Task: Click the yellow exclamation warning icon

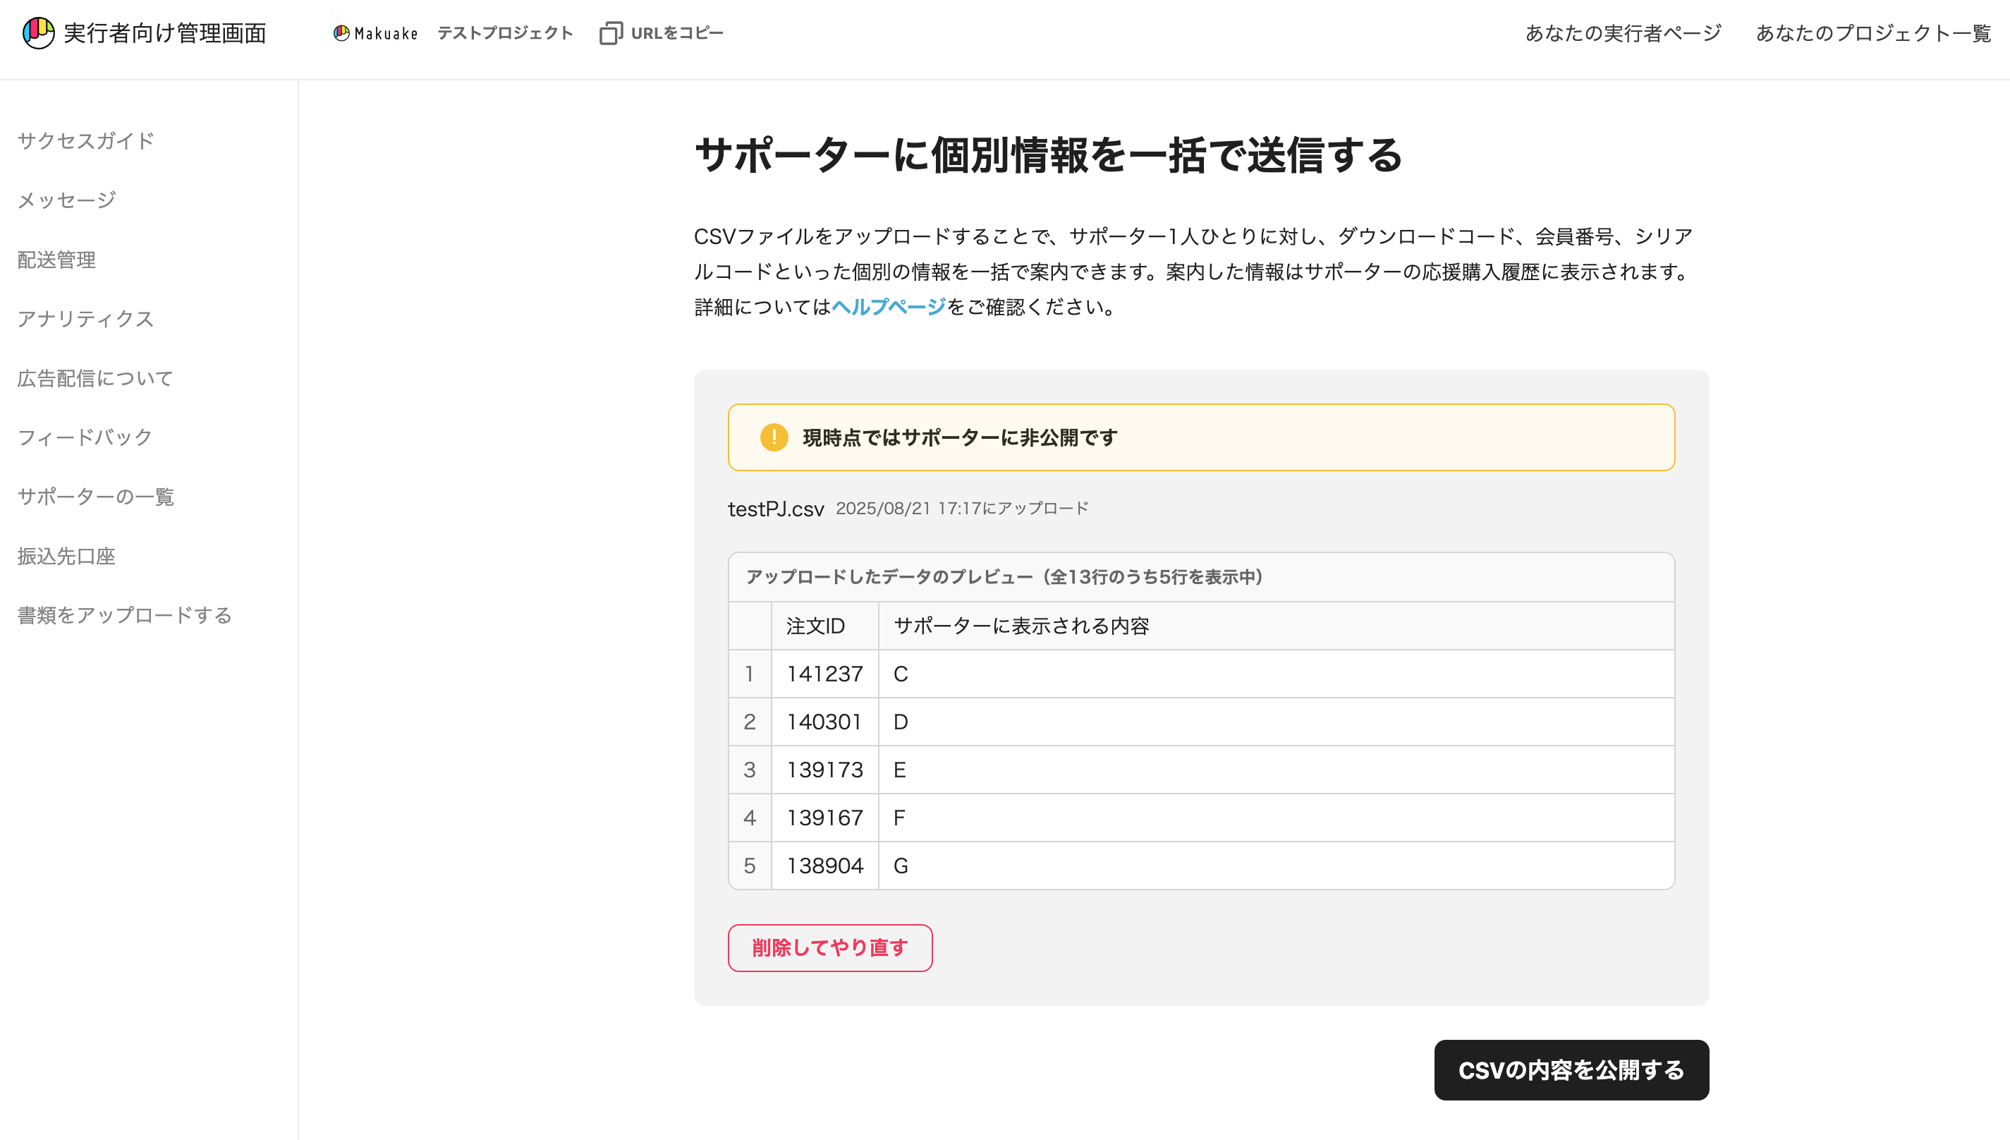Action: pyautogui.click(x=773, y=437)
